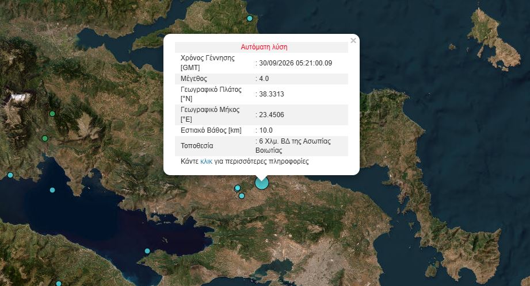Click the latitude value '38.3313'
This screenshot has height=286, width=530.
pyautogui.click(x=272, y=94)
